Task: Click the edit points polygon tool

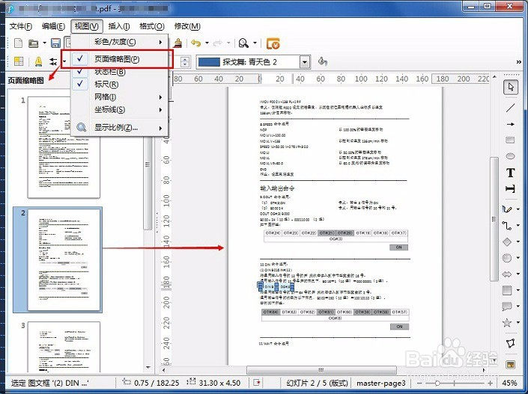Action: [x=511, y=343]
